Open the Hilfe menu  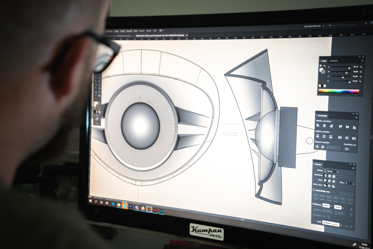[x=155, y=31]
